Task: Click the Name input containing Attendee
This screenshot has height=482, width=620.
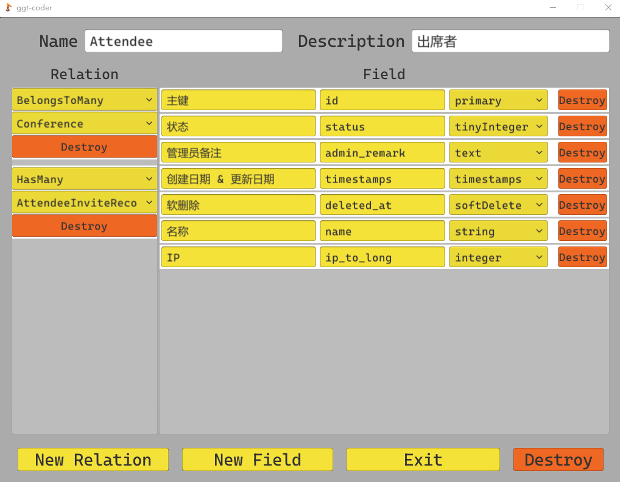Action: click(183, 41)
